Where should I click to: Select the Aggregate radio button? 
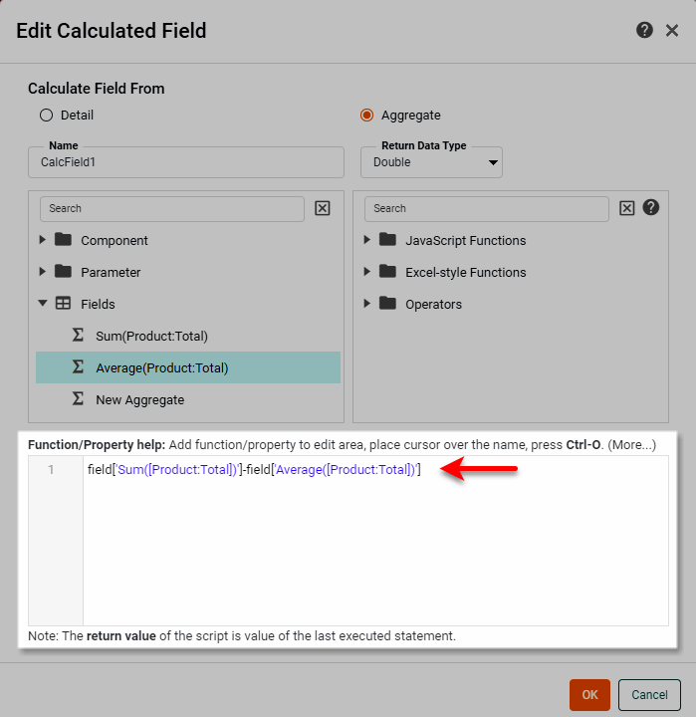pyautogui.click(x=366, y=115)
